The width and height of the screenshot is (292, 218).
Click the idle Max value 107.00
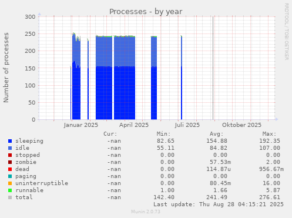(270, 148)
